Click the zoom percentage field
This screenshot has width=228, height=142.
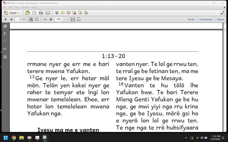pyautogui.click(x=59, y=19)
